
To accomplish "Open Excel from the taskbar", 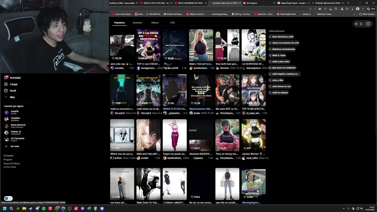I will [x=89, y=208].
